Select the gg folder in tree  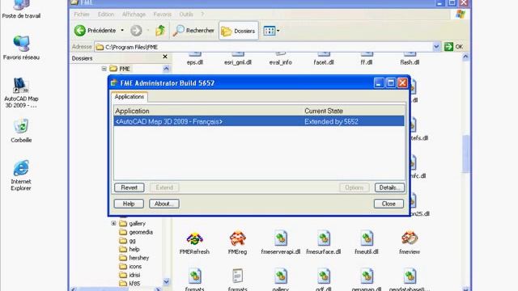(128, 241)
